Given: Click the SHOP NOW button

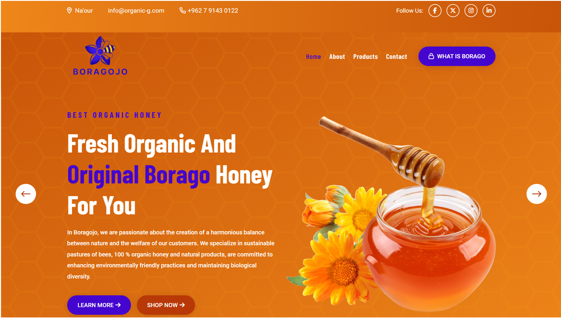Looking at the screenshot, I should (166, 305).
